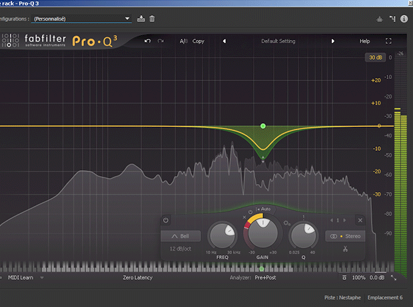
Task: Open the Bell filter shape dropdown
Action: coord(181,236)
